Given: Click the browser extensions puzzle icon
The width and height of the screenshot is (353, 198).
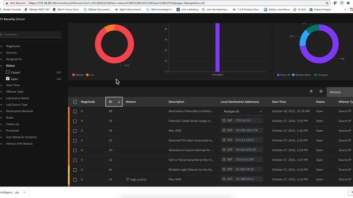Looking at the screenshot, I should pyautogui.click(x=348, y=3).
